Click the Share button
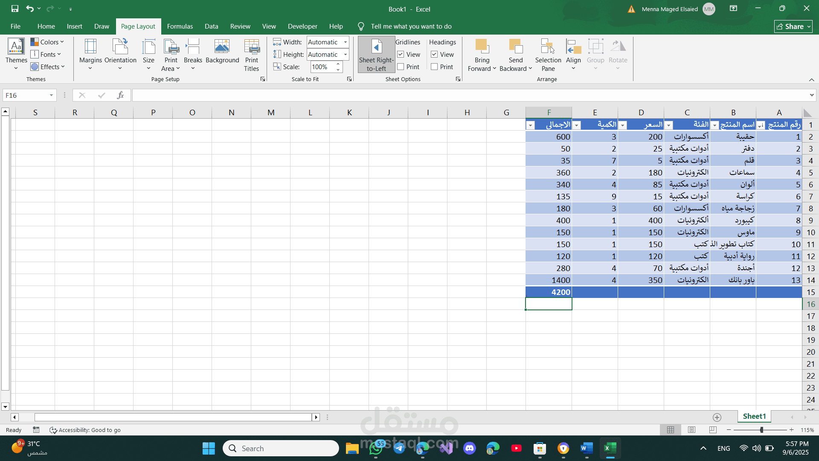The height and width of the screenshot is (461, 819). 793,26
